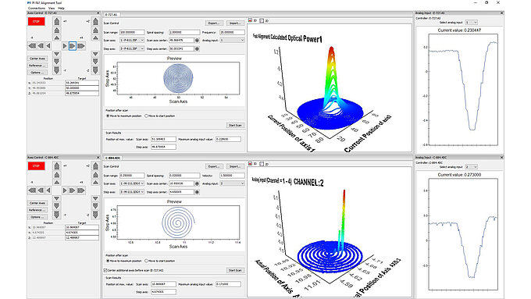Click X target field in E-727.AS Axes Control

pyautogui.click(x=82, y=83)
